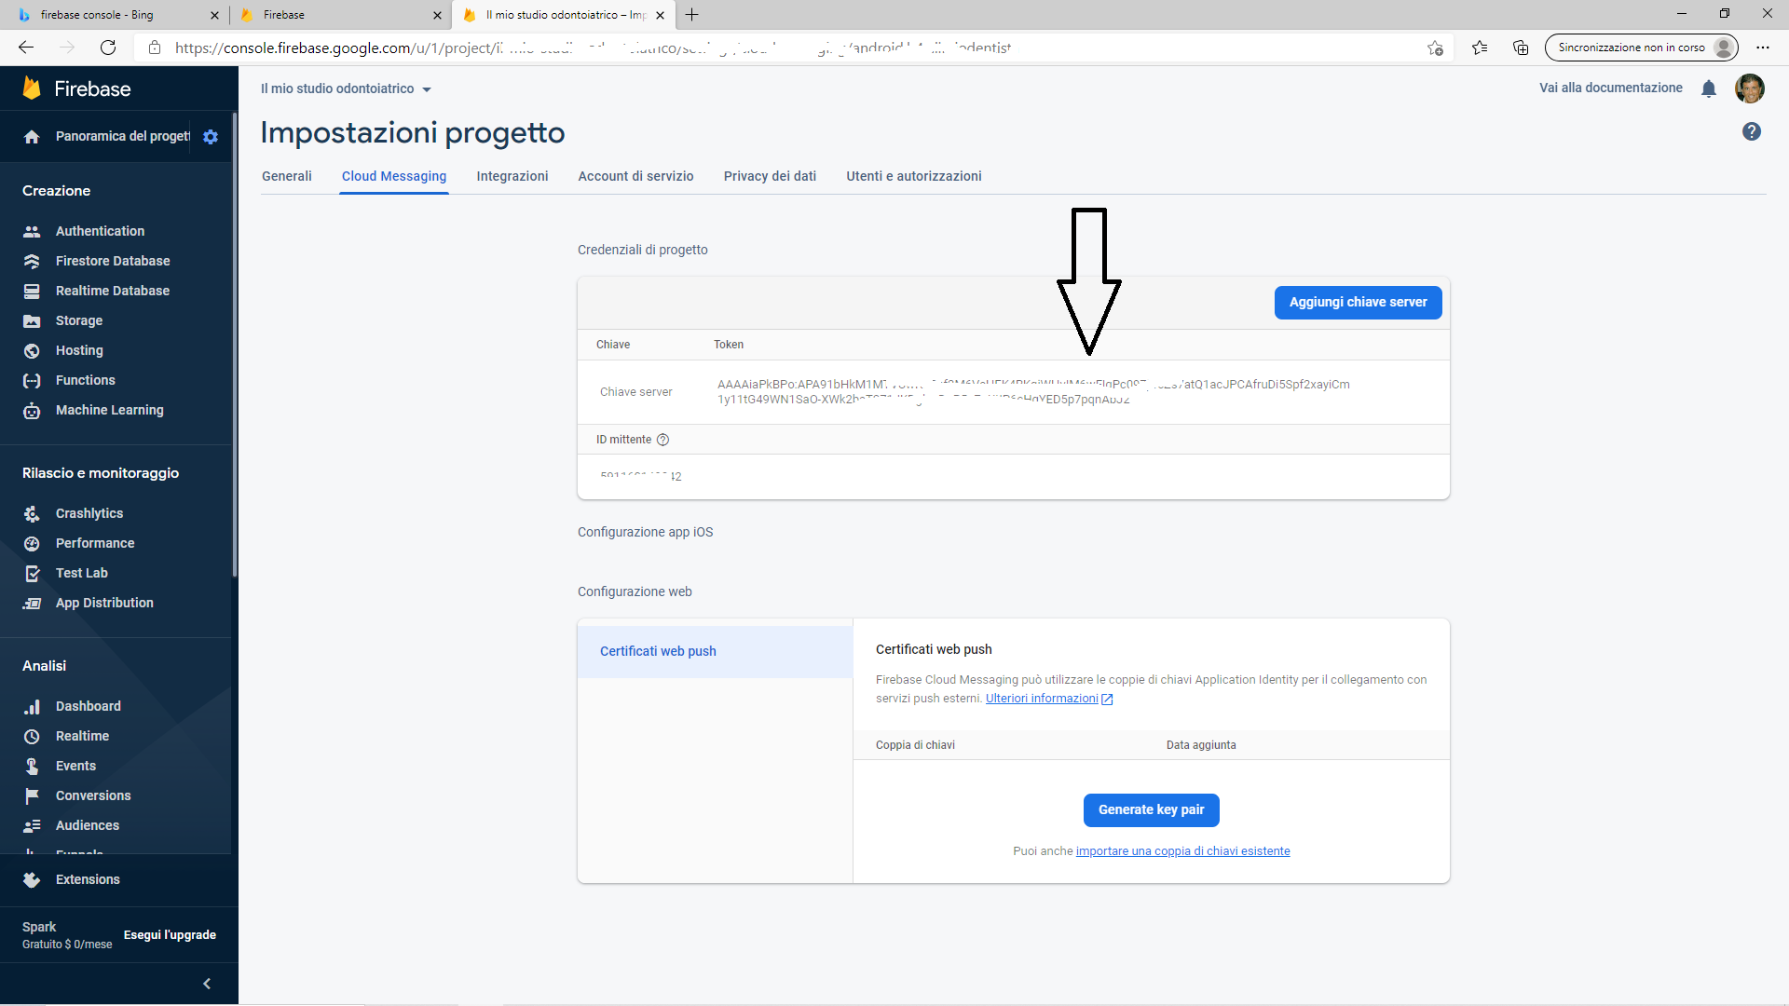Open the Generali settings tab
The width and height of the screenshot is (1789, 1006).
286,176
